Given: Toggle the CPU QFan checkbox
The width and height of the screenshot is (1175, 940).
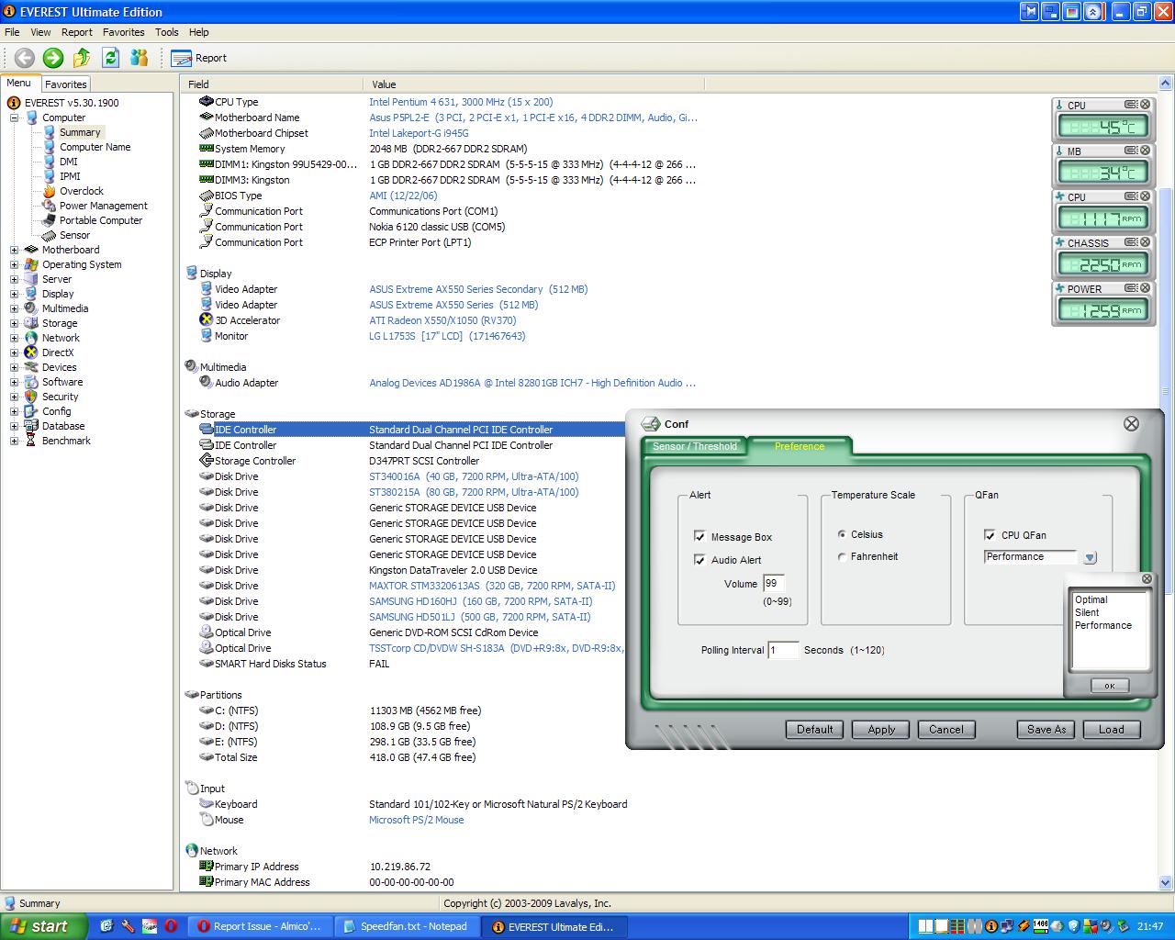Looking at the screenshot, I should (990, 535).
